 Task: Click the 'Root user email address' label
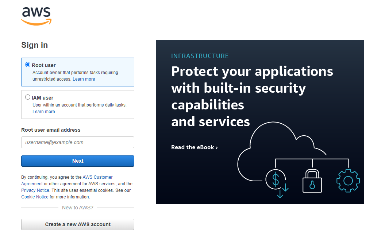(x=51, y=130)
